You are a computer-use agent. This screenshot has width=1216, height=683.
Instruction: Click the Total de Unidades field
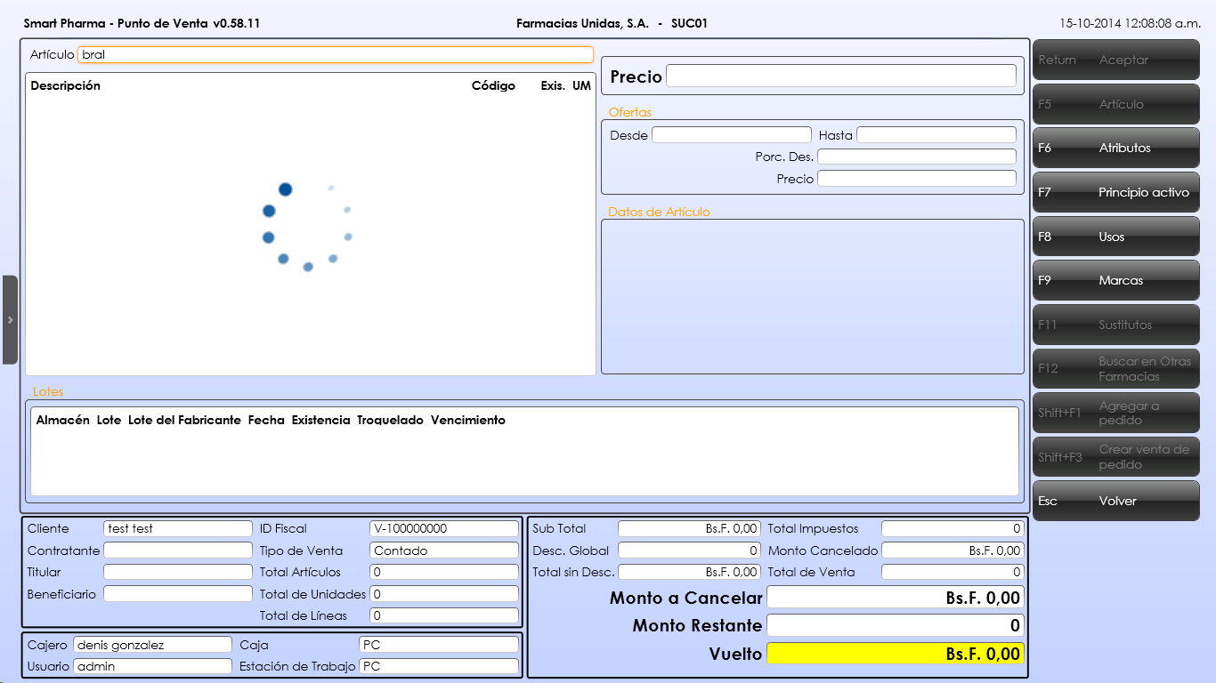444,593
